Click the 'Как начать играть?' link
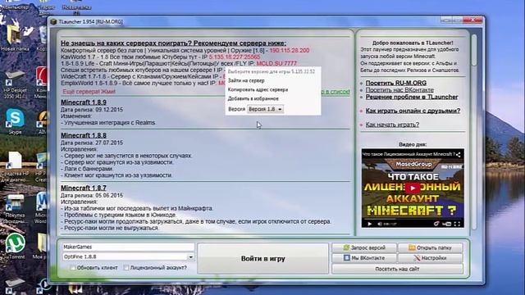Viewport: 525px width, 295px height. [392, 125]
